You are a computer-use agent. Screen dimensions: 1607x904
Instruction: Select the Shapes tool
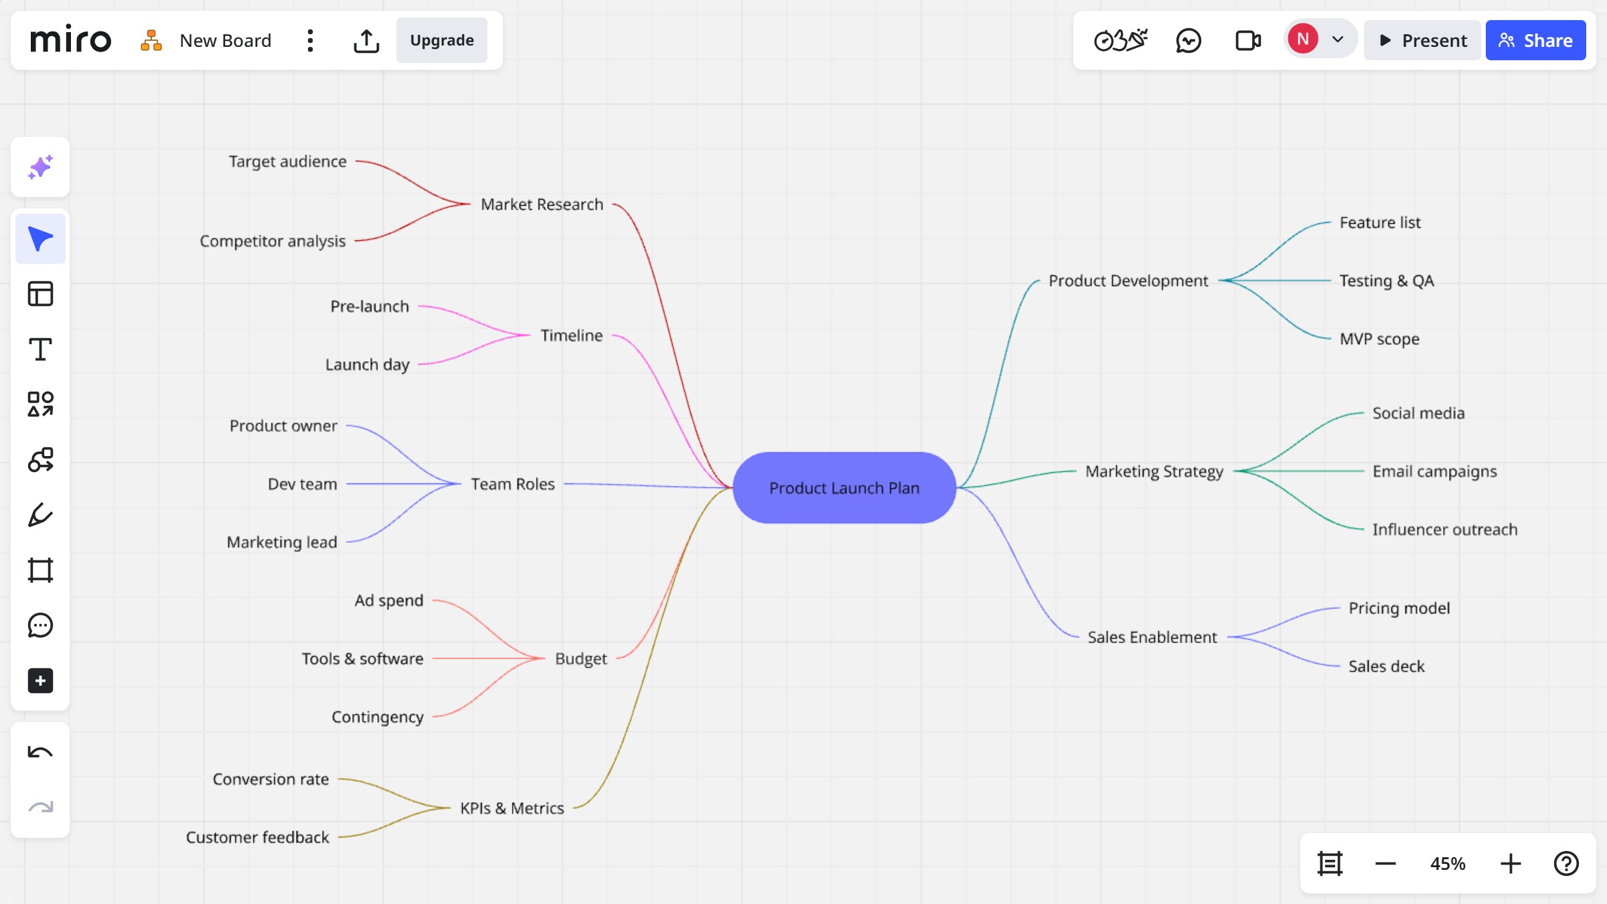(x=40, y=404)
